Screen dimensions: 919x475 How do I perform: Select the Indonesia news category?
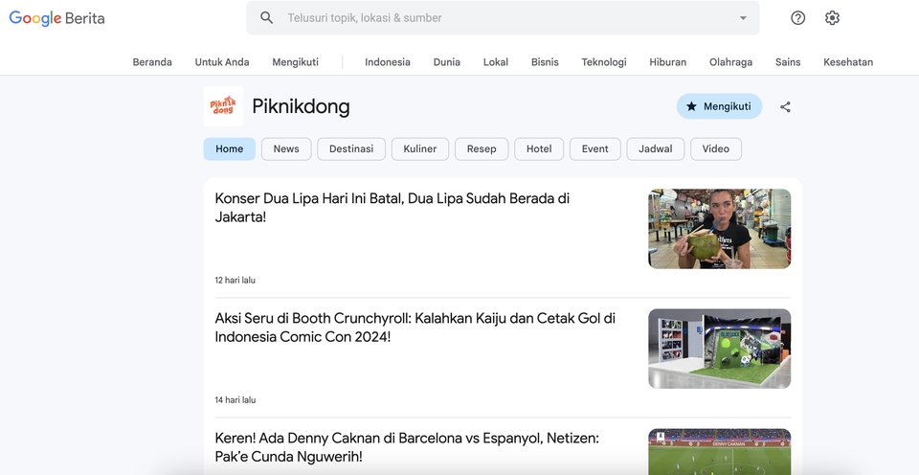tap(388, 62)
